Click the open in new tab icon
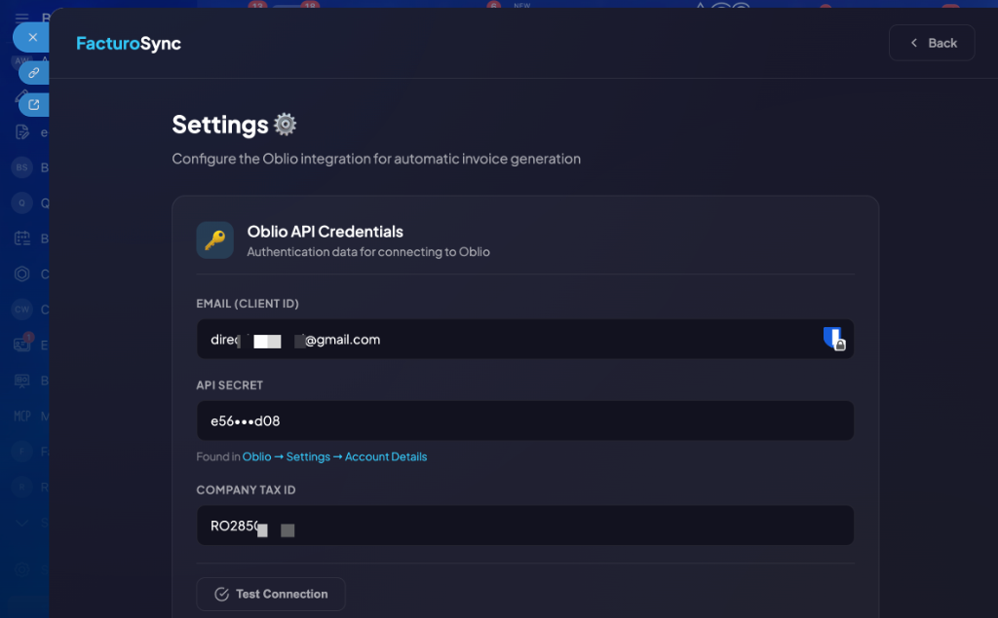The height and width of the screenshot is (618, 998). point(33,104)
